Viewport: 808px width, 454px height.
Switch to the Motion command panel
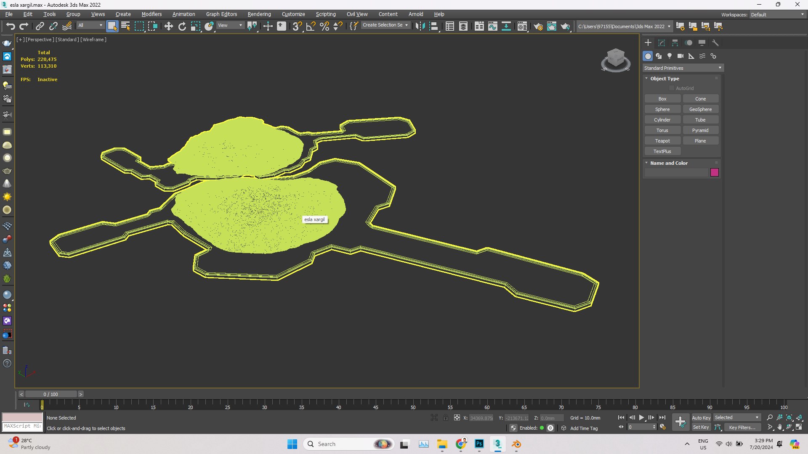688,43
